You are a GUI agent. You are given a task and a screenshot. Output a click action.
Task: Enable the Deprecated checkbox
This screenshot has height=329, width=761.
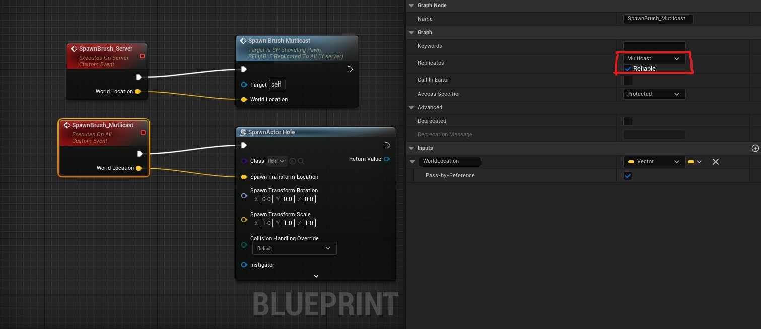click(x=628, y=121)
